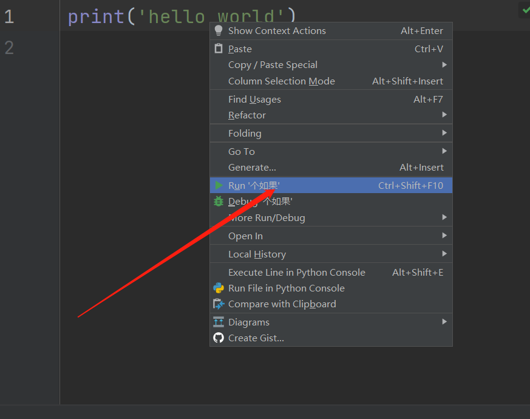Expand the Copy / Paste Special submenu arrow
Image resolution: width=530 pixels, height=419 pixels.
[x=444, y=64]
